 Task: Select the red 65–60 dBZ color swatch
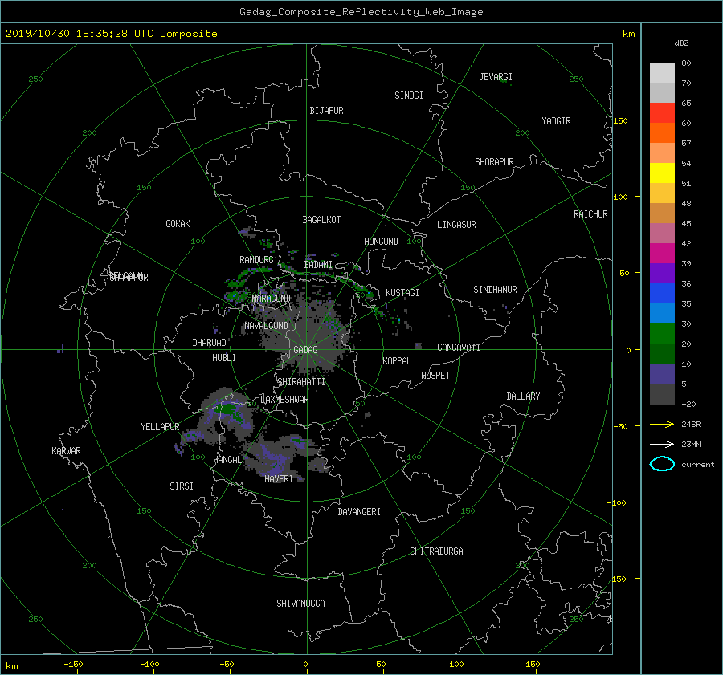pos(662,112)
